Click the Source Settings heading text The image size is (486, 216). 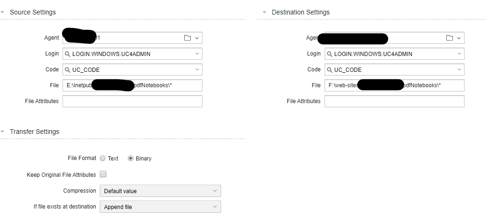[x=33, y=12]
